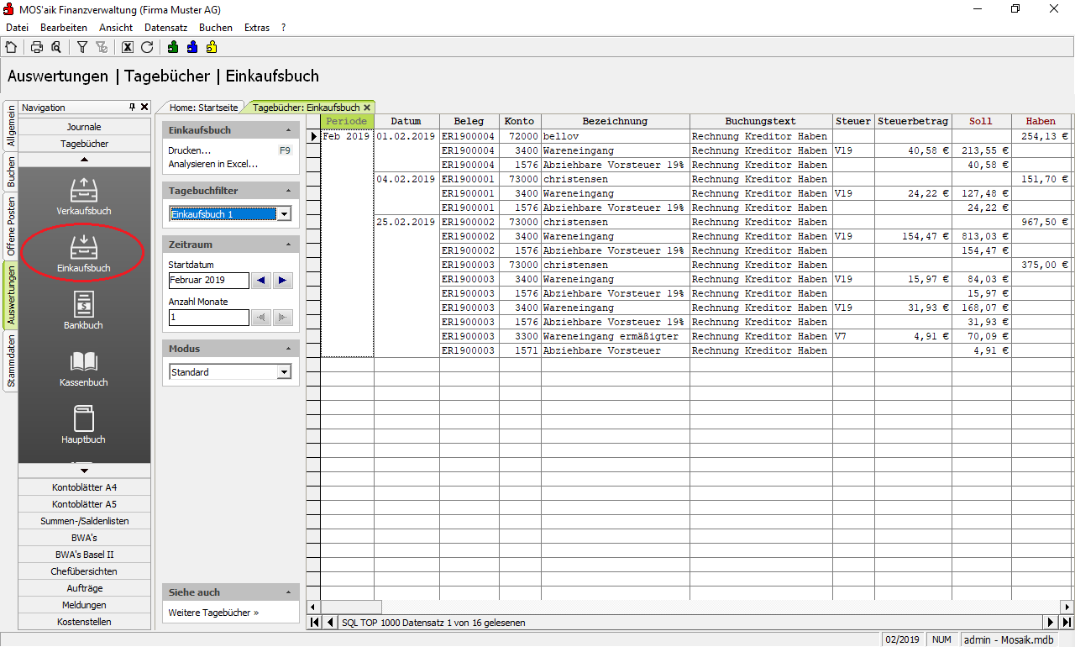The height and width of the screenshot is (647, 1075).
Task: Open the Verkaufsbuch journal icon
Action: 84,195
